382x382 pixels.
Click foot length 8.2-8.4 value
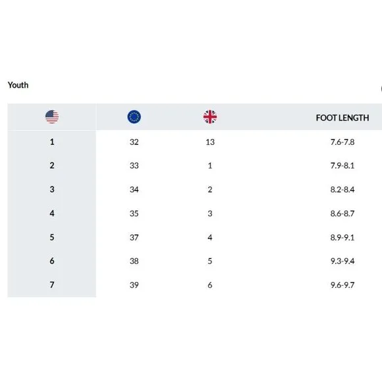[342, 190]
